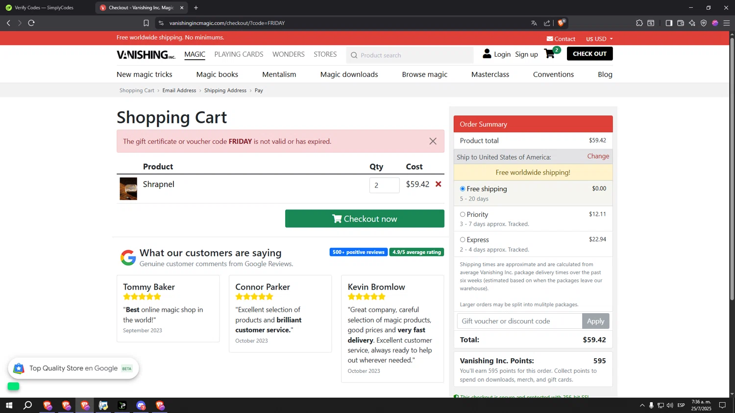Click the Google logo in reviews
The height and width of the screenshot is (413, 735).
pyautogui.click(x=128, y=257)
